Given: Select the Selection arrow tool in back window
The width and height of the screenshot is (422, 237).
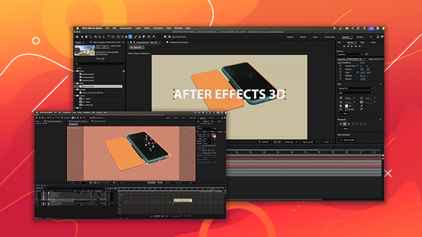Looking at the screenshot, I should point(82,37).
